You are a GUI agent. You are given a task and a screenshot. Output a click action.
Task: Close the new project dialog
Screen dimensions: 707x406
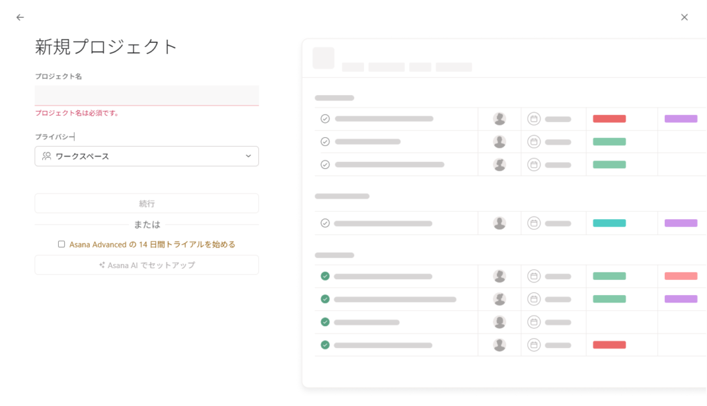[684, 17]
